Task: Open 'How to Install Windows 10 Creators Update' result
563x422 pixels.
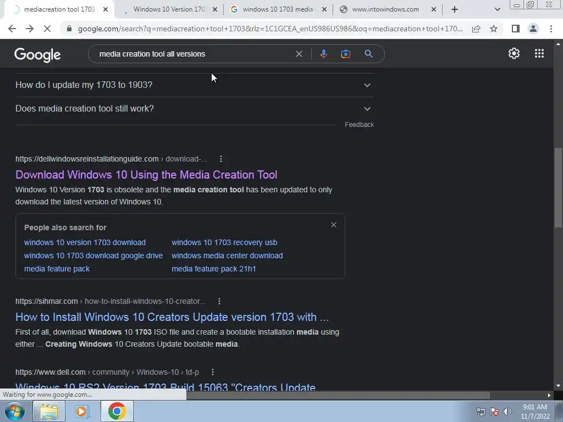Action: pos(172,317)
